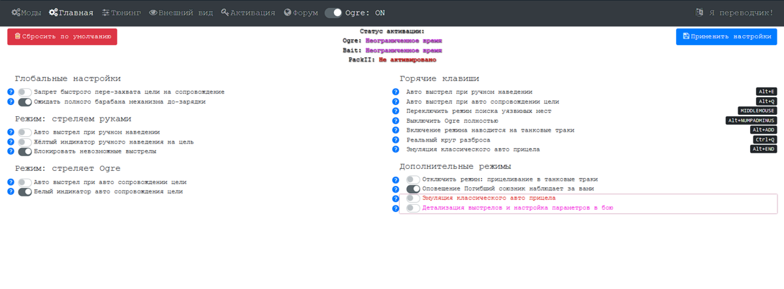Click 'Выключить Ogre полностью' hotkey label
Viewport: 784px width, 289px height.
point(452,121)
